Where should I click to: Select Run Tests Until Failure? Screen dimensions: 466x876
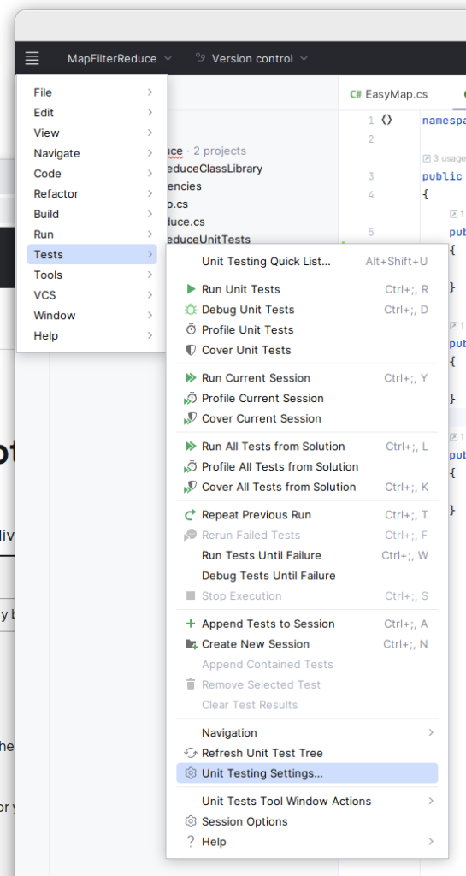click(x=307, y=555)
